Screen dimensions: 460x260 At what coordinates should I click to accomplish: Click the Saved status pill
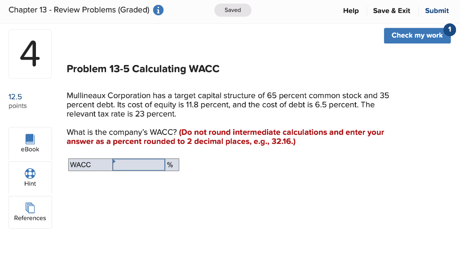click(232, 10)
